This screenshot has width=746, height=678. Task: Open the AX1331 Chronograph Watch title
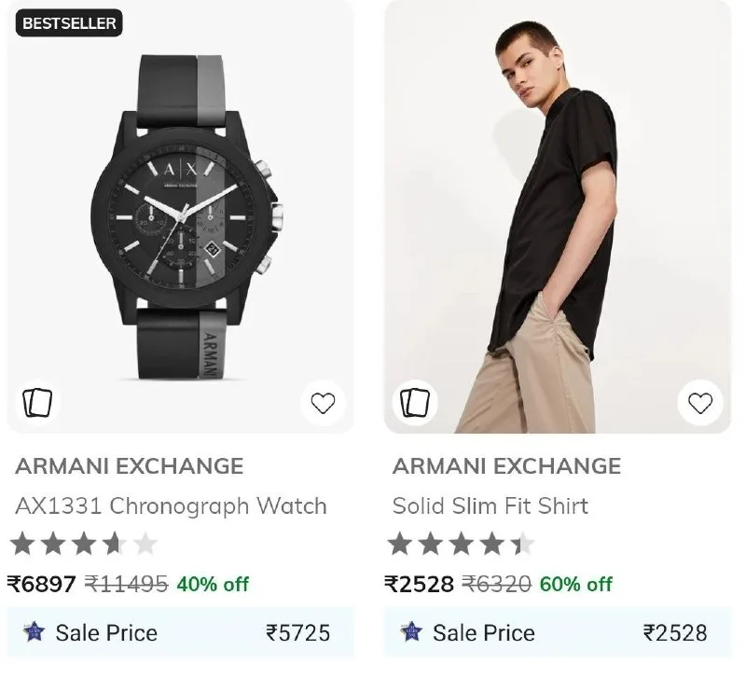click(171, 505)
